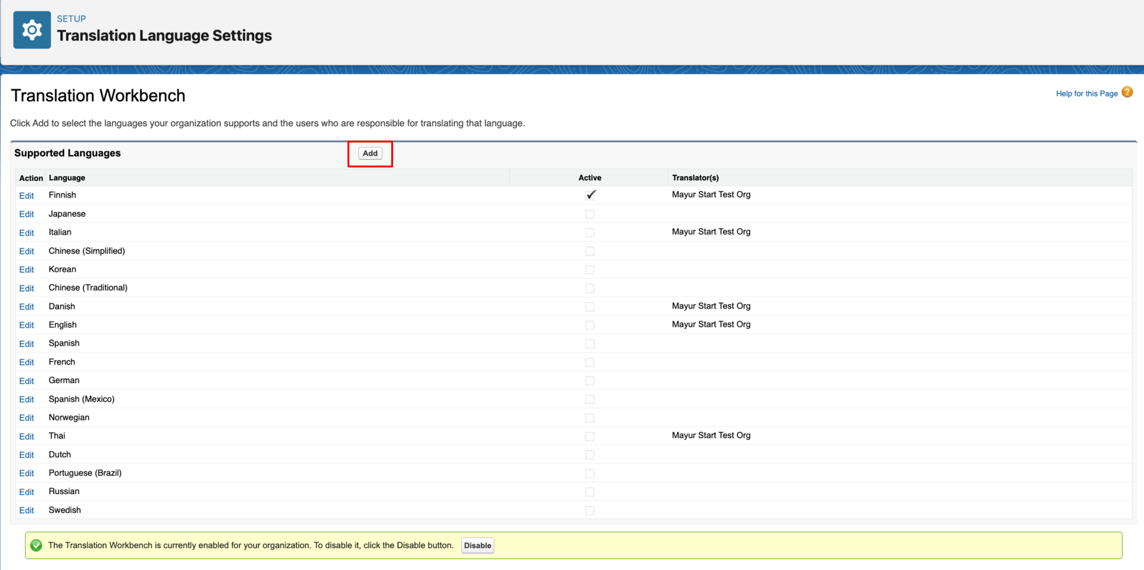Screen dimensions: 1144x570
Task: Toggle the Swedish active checkbox
Action: pos(590,510)
